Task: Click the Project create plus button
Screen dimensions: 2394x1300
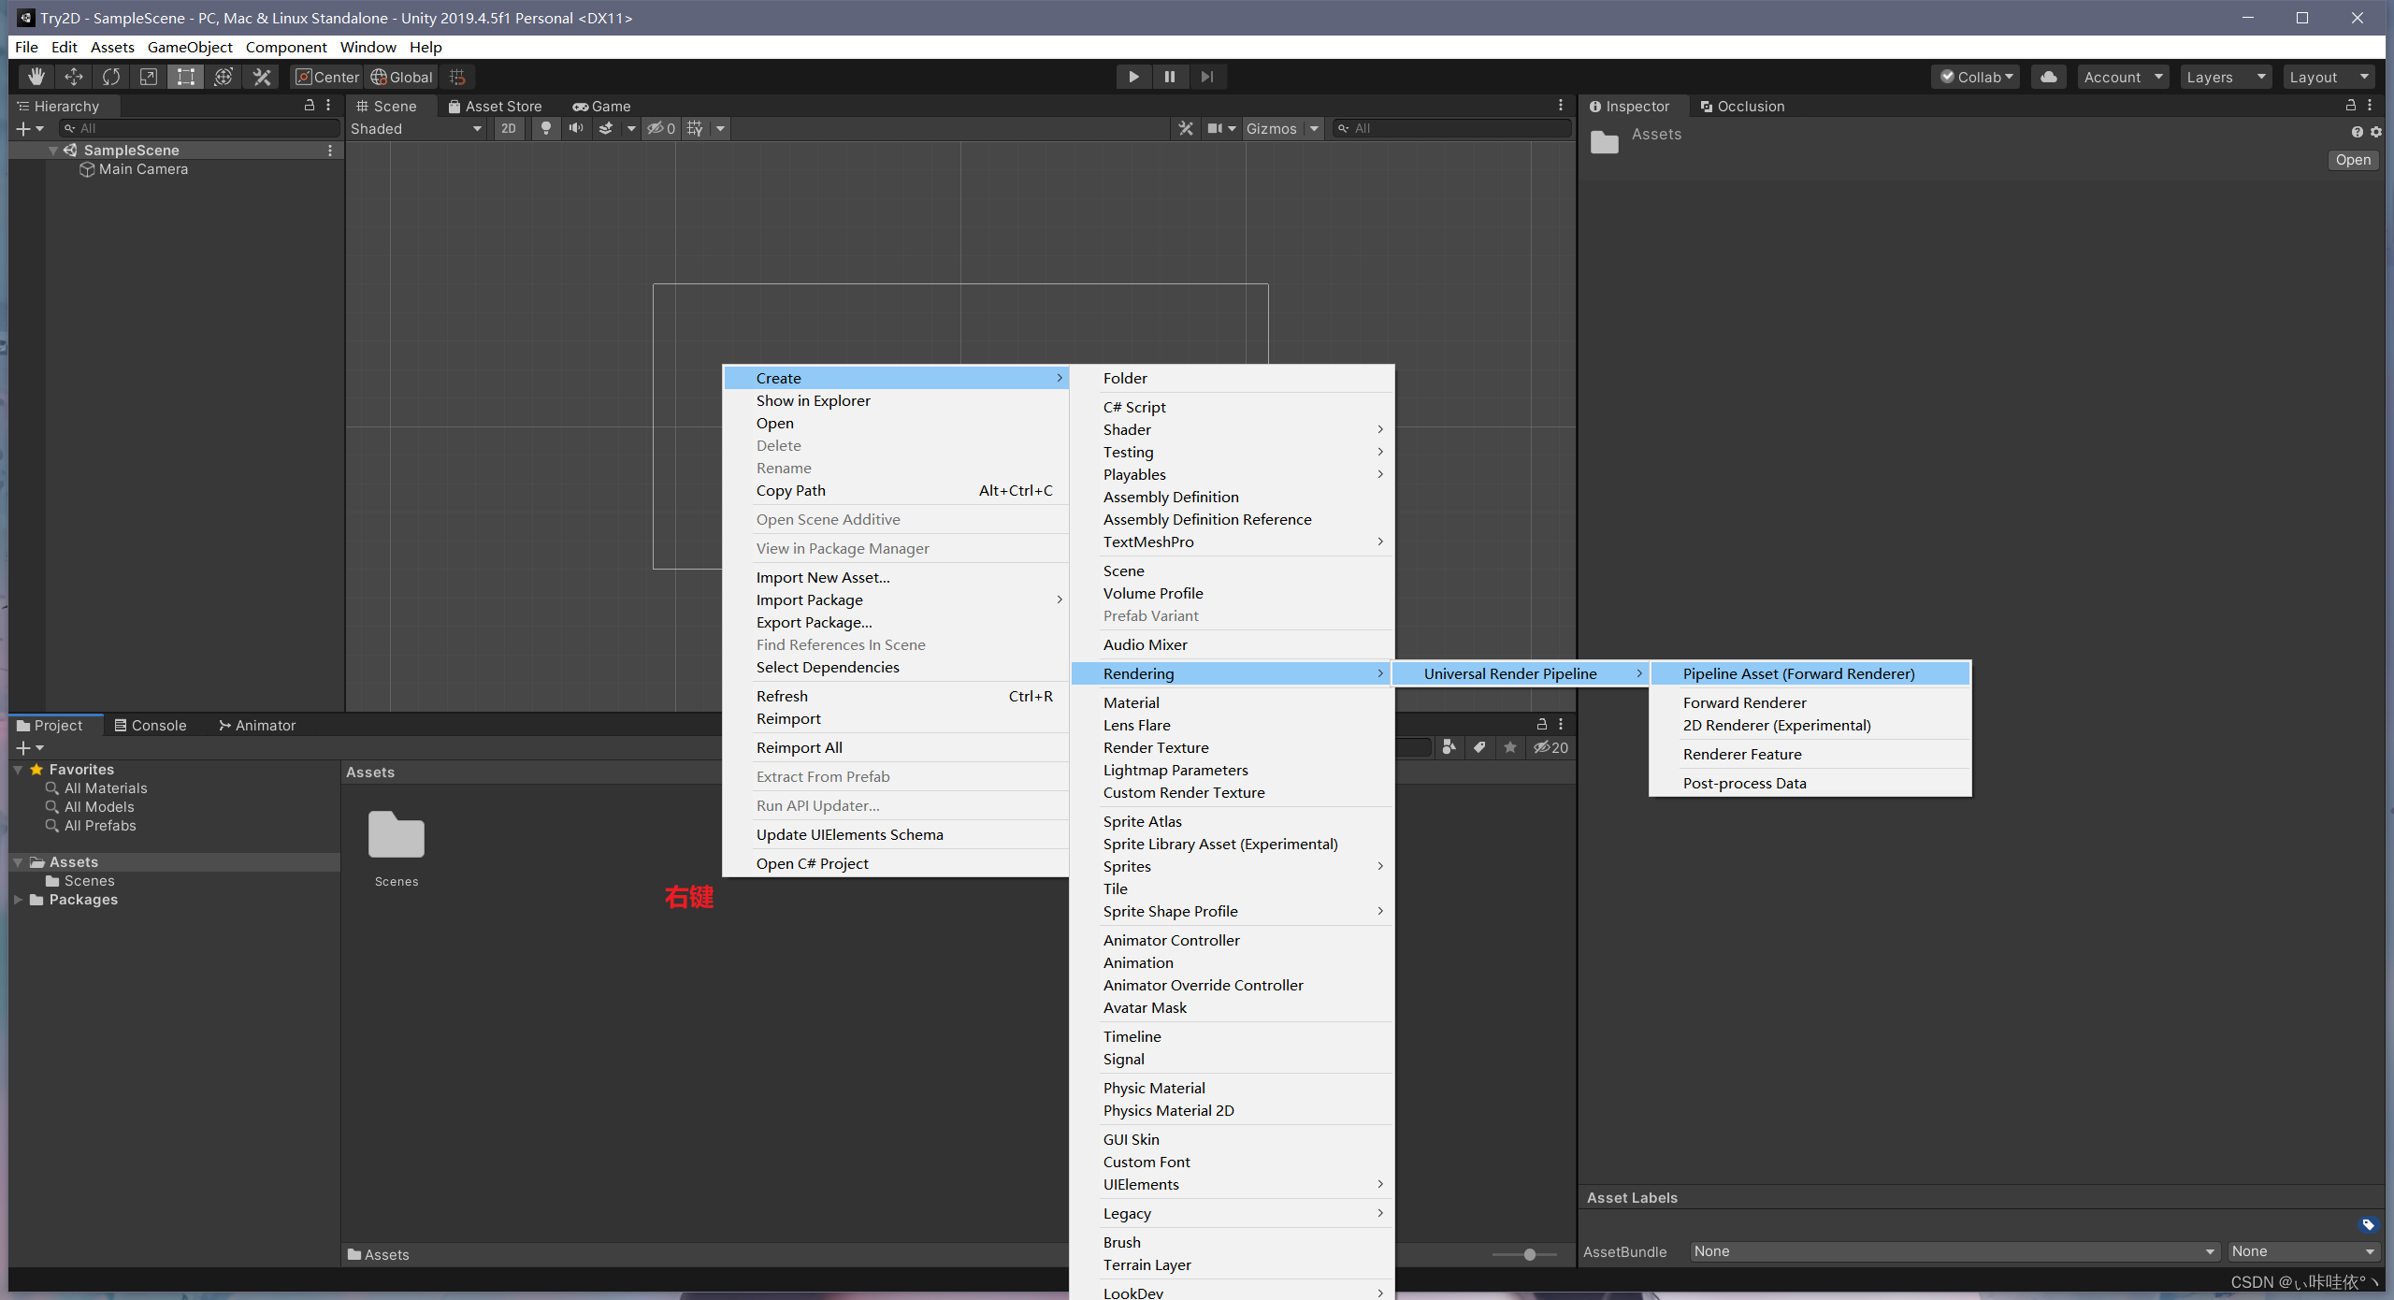Action: [30, 748]
